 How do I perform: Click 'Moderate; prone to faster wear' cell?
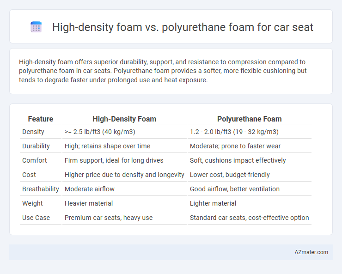coord(235,146)
